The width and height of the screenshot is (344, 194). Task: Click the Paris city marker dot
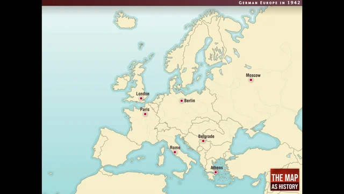145,114
